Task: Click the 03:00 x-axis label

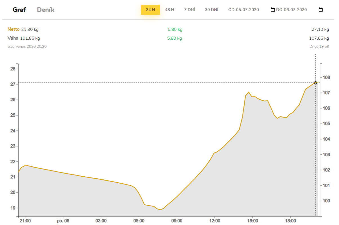Action: (x=101, y=221)
